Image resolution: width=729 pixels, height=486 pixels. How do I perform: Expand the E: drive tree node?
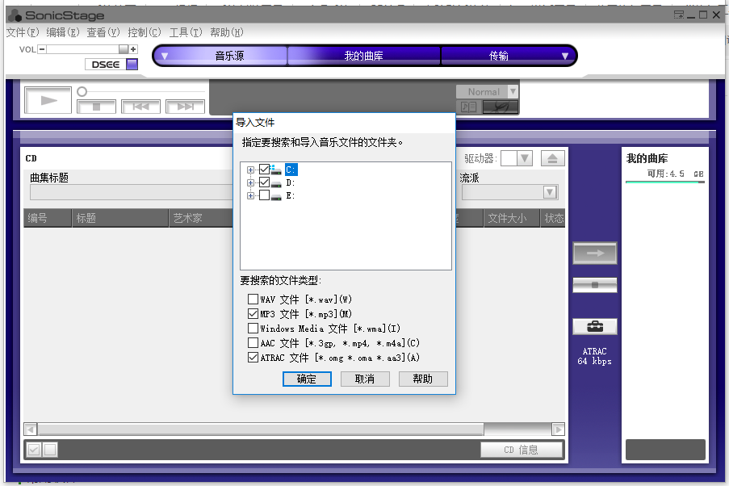[x=250, y=196]
